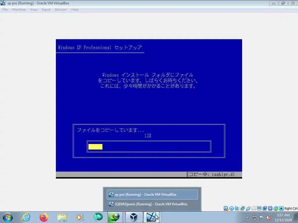Open the optical disk indicator in status bar
Viewport: 298px width, 223px height.
(x=231, y=208)
